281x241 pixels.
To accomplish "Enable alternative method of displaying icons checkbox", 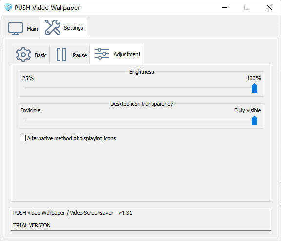I will click(x=22, y=138).
